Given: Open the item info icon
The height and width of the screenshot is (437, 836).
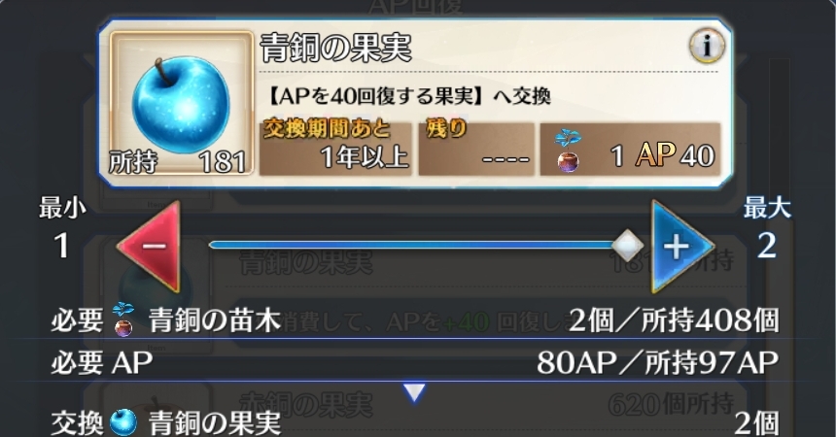Looking at the screenshot, I should coord(707,47).
